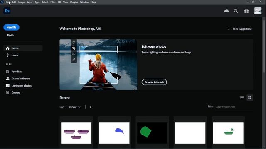Viewport: 266px width, 149px height.
Task: Click the Edit your photos heading
Action: (x=154, y=47)
